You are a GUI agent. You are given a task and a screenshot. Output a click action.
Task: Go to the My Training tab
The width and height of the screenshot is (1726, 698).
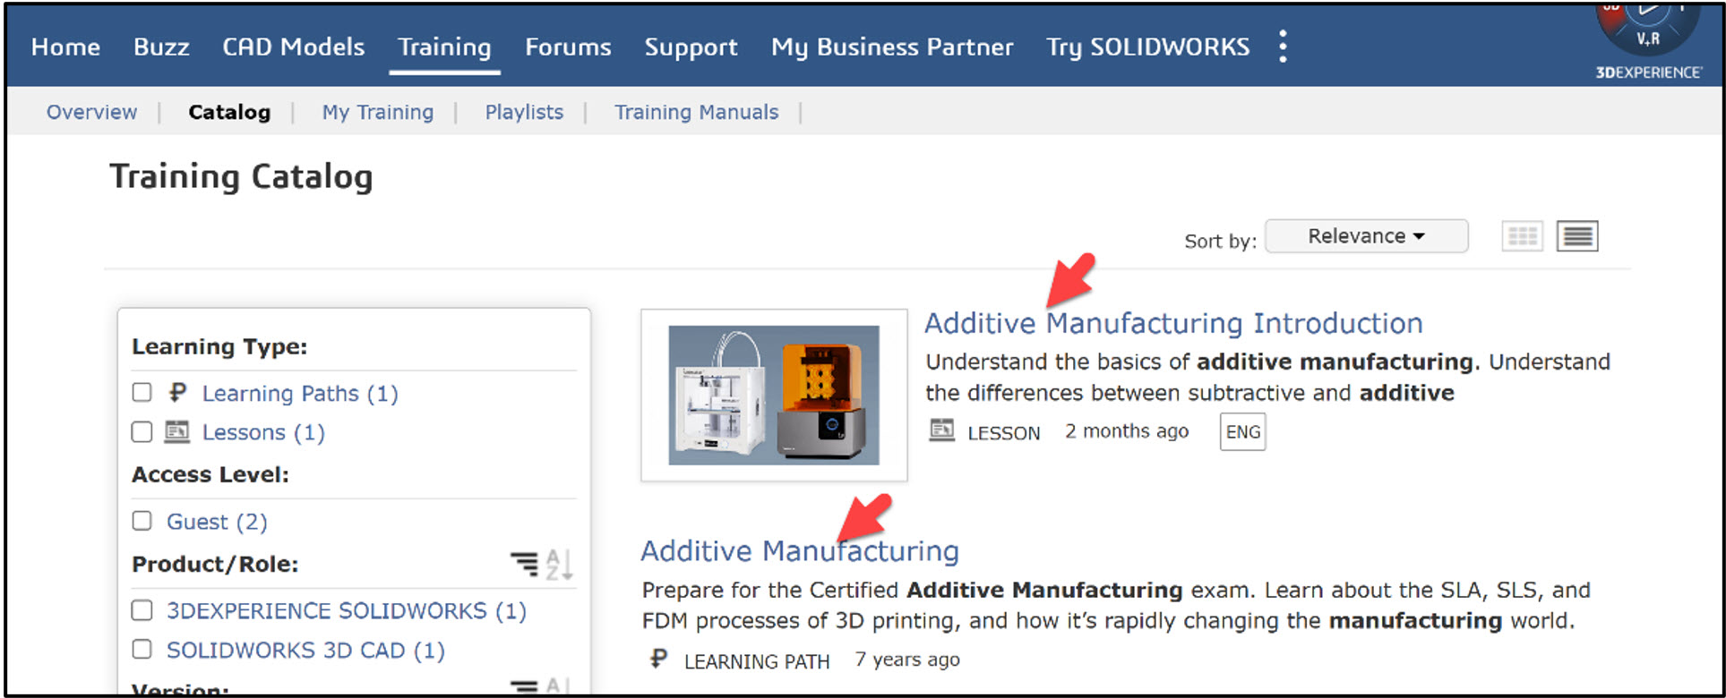(x=378, y=112)
